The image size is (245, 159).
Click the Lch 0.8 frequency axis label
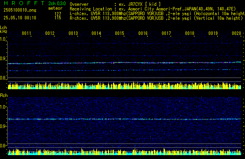3,78
